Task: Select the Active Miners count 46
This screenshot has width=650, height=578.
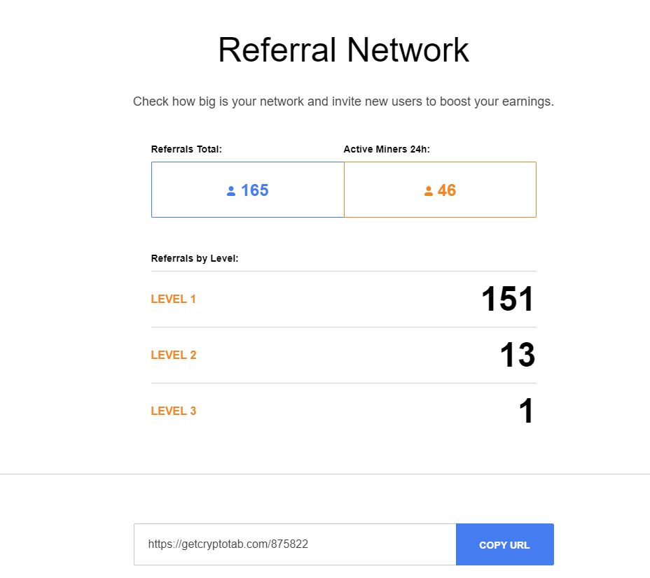Action: click(446, 190)
